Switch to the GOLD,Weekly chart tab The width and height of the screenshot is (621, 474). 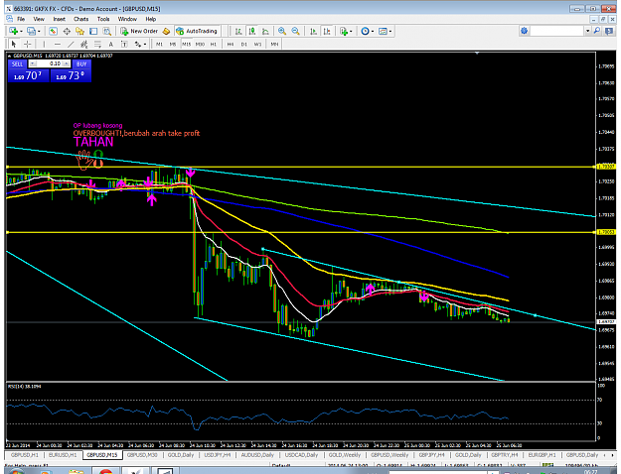pos(344,455)
